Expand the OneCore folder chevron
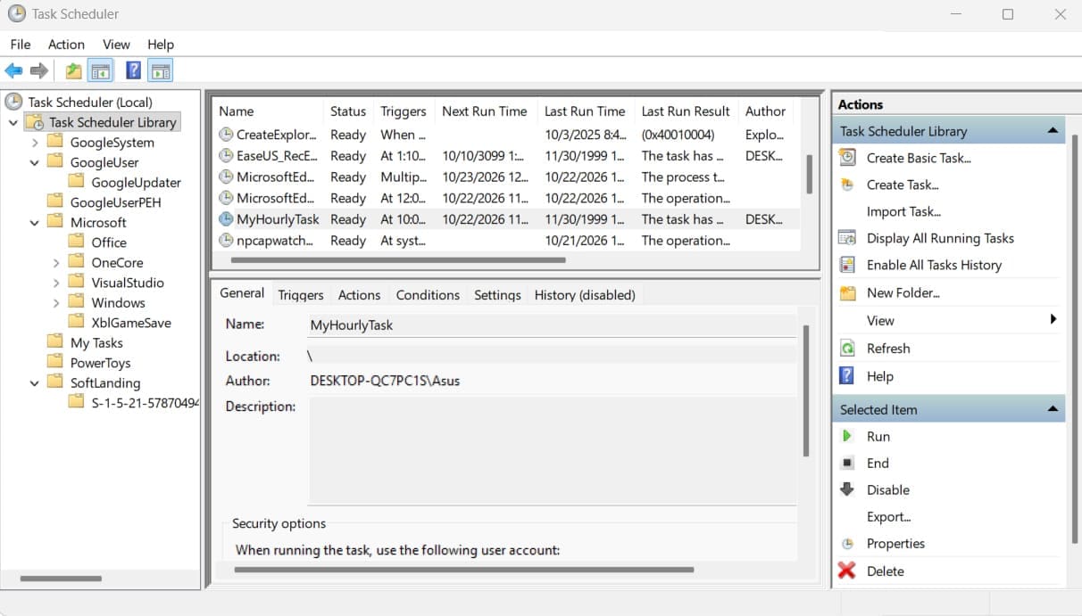The height and width of the screenshot is (616, 1082). (x=56, y=263)
